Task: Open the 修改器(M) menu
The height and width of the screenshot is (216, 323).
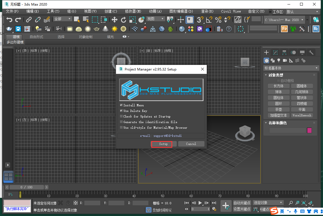Action: (133, 11)
